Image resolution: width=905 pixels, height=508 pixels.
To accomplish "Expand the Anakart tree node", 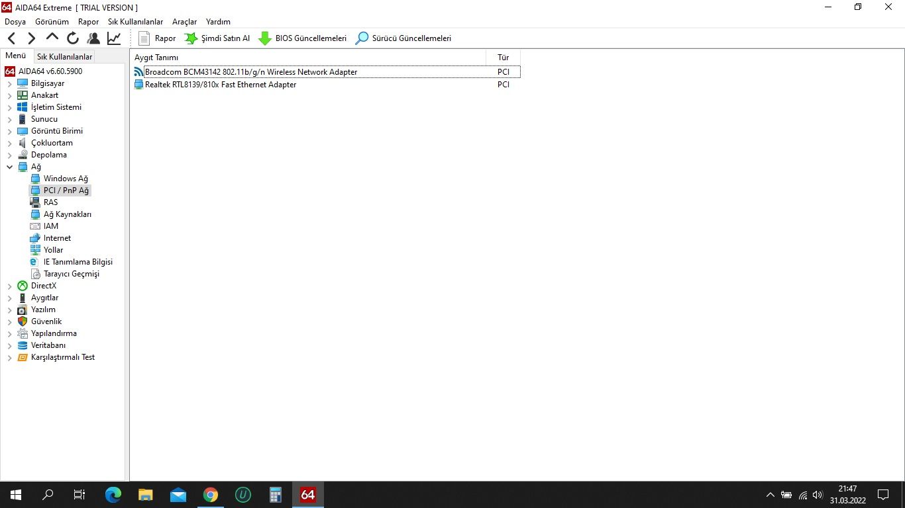I will (9, 96).
